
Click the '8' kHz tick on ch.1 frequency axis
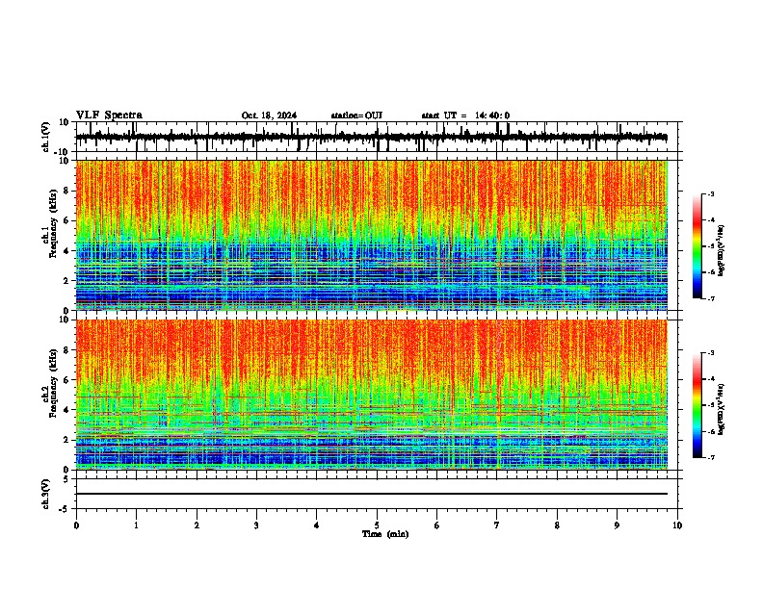[67, 191]
